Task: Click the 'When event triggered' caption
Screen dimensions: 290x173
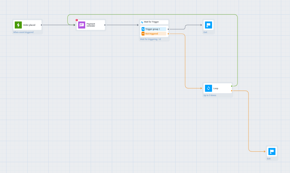Action: coord(23,32)
